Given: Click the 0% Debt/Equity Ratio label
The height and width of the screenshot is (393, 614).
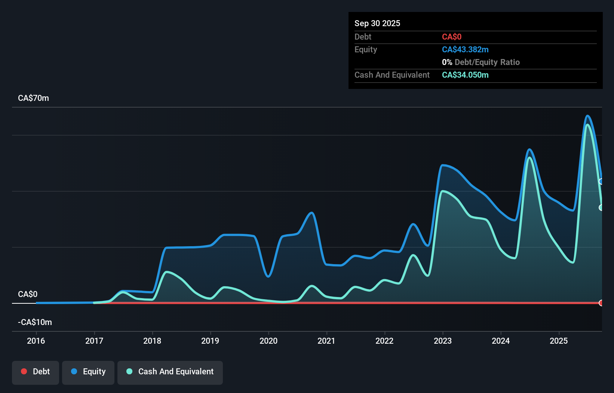Looking at the screenshot, I should tap(481, 62).
